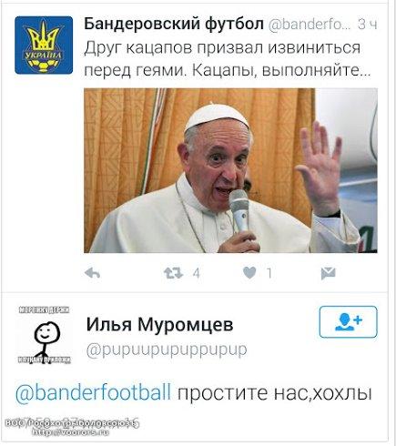
Task: View the retweet count 4
Action: pyautogui.click(x=197, y=273)
